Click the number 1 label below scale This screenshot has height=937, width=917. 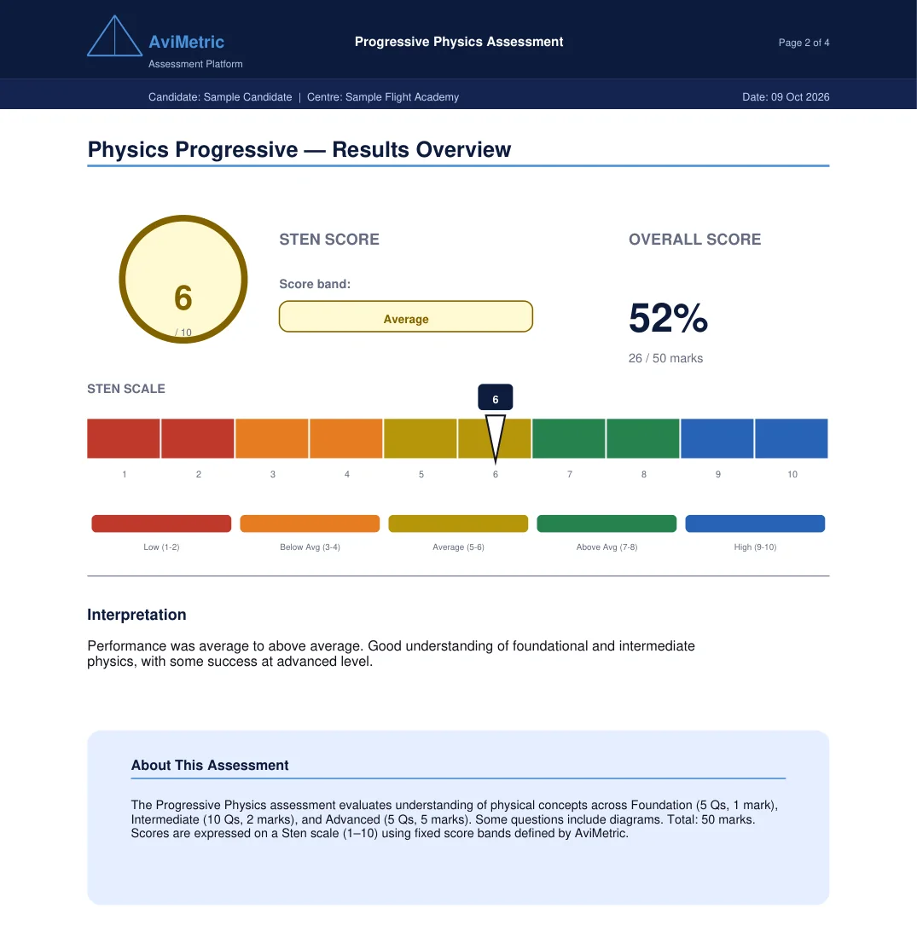tap(125, 474)
